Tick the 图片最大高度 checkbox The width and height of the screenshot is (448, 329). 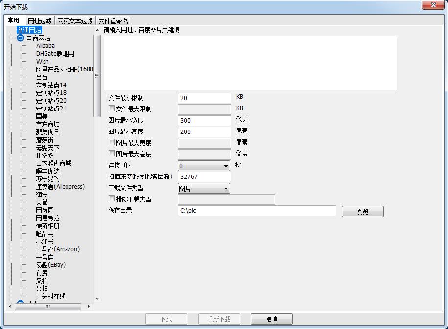[x=112, y=154]
